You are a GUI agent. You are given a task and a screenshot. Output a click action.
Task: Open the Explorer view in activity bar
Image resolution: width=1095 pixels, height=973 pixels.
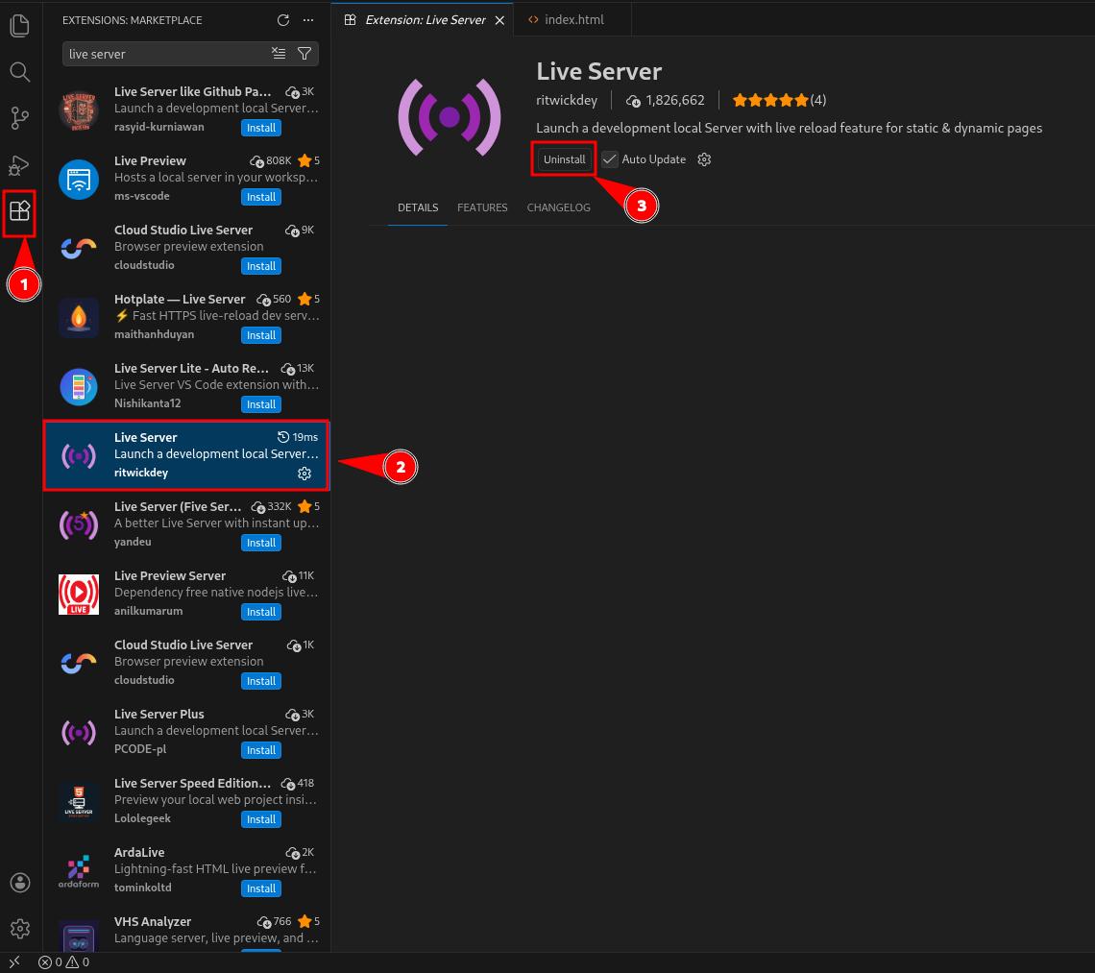(x=20, y=25)
